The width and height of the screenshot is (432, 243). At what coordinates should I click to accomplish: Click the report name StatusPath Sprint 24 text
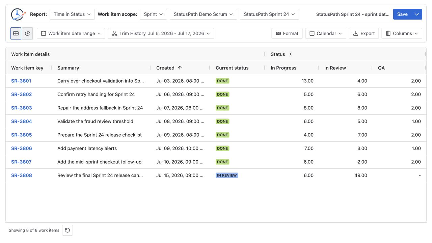coord(353,14)
